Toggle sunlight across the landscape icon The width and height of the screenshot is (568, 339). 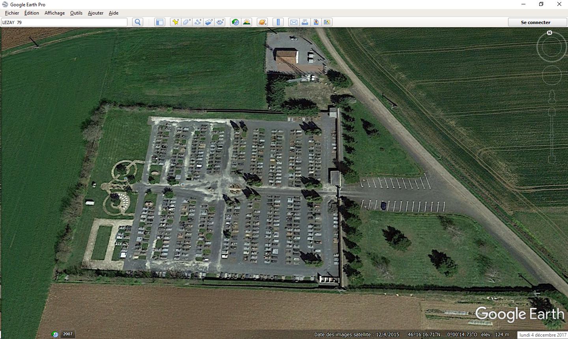point(247,22)
